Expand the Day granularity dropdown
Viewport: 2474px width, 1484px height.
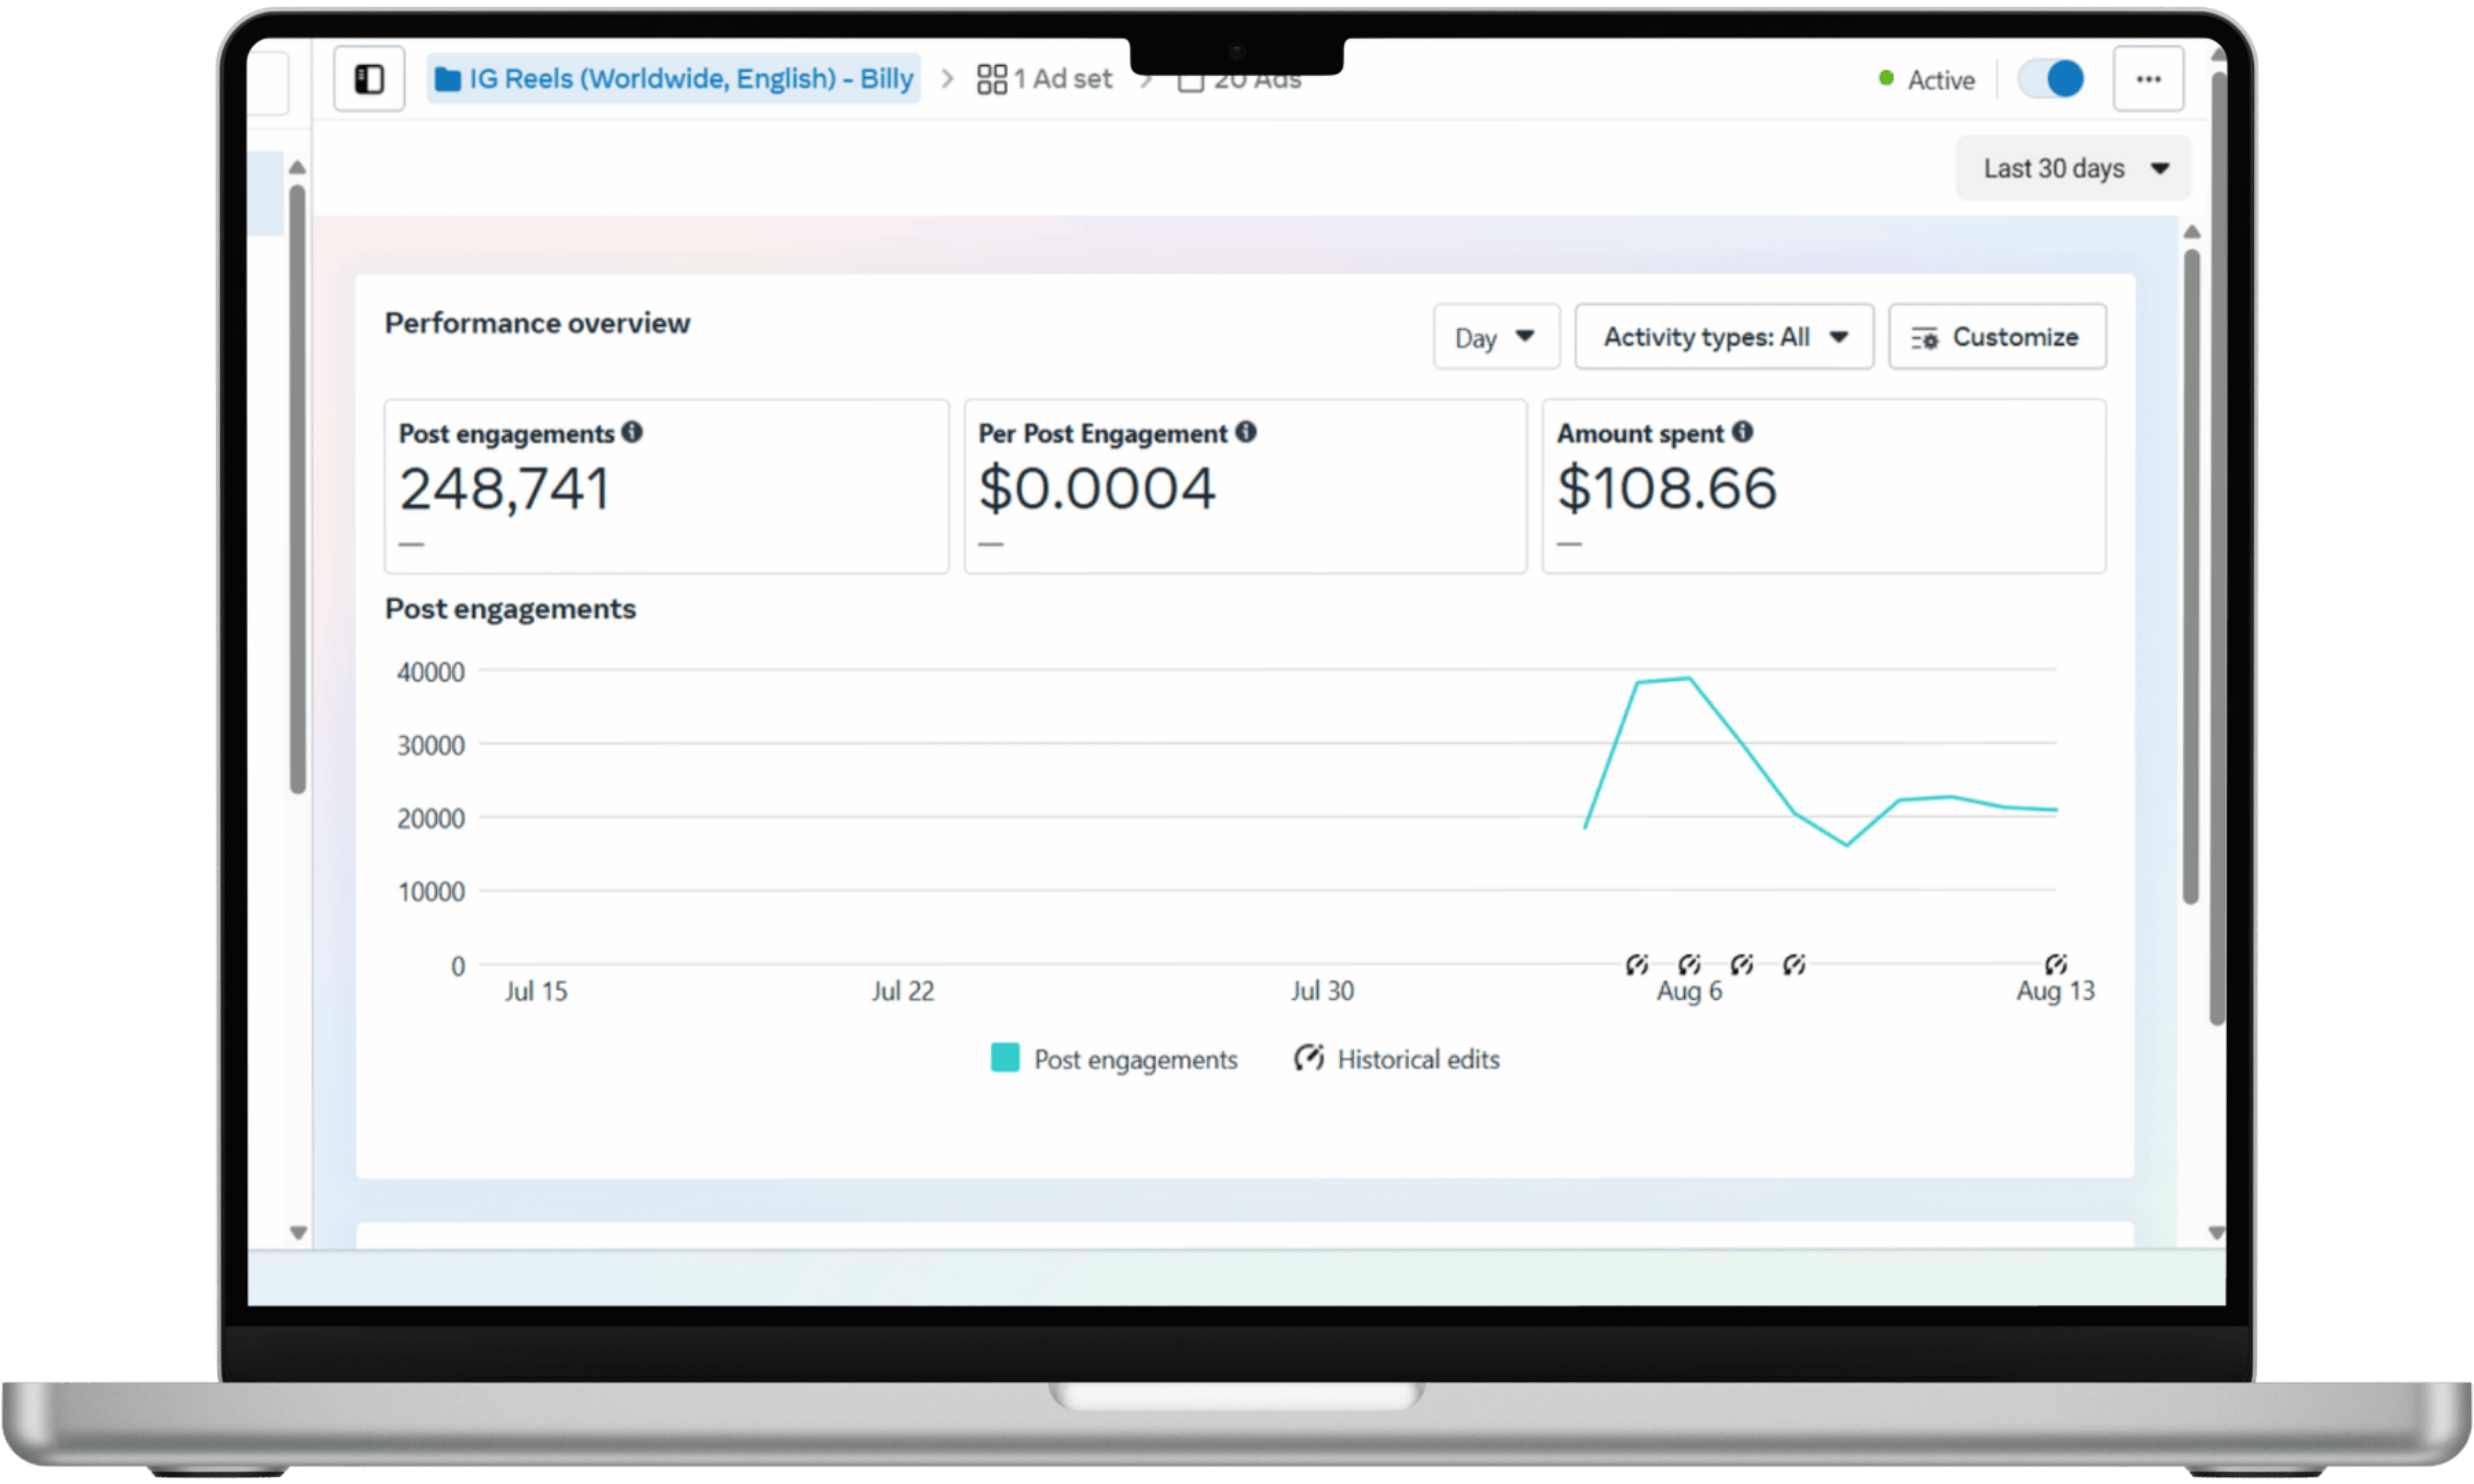pos(1496,337)
